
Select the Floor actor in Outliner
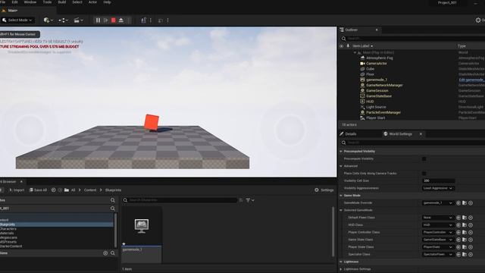tap(370, 74)
